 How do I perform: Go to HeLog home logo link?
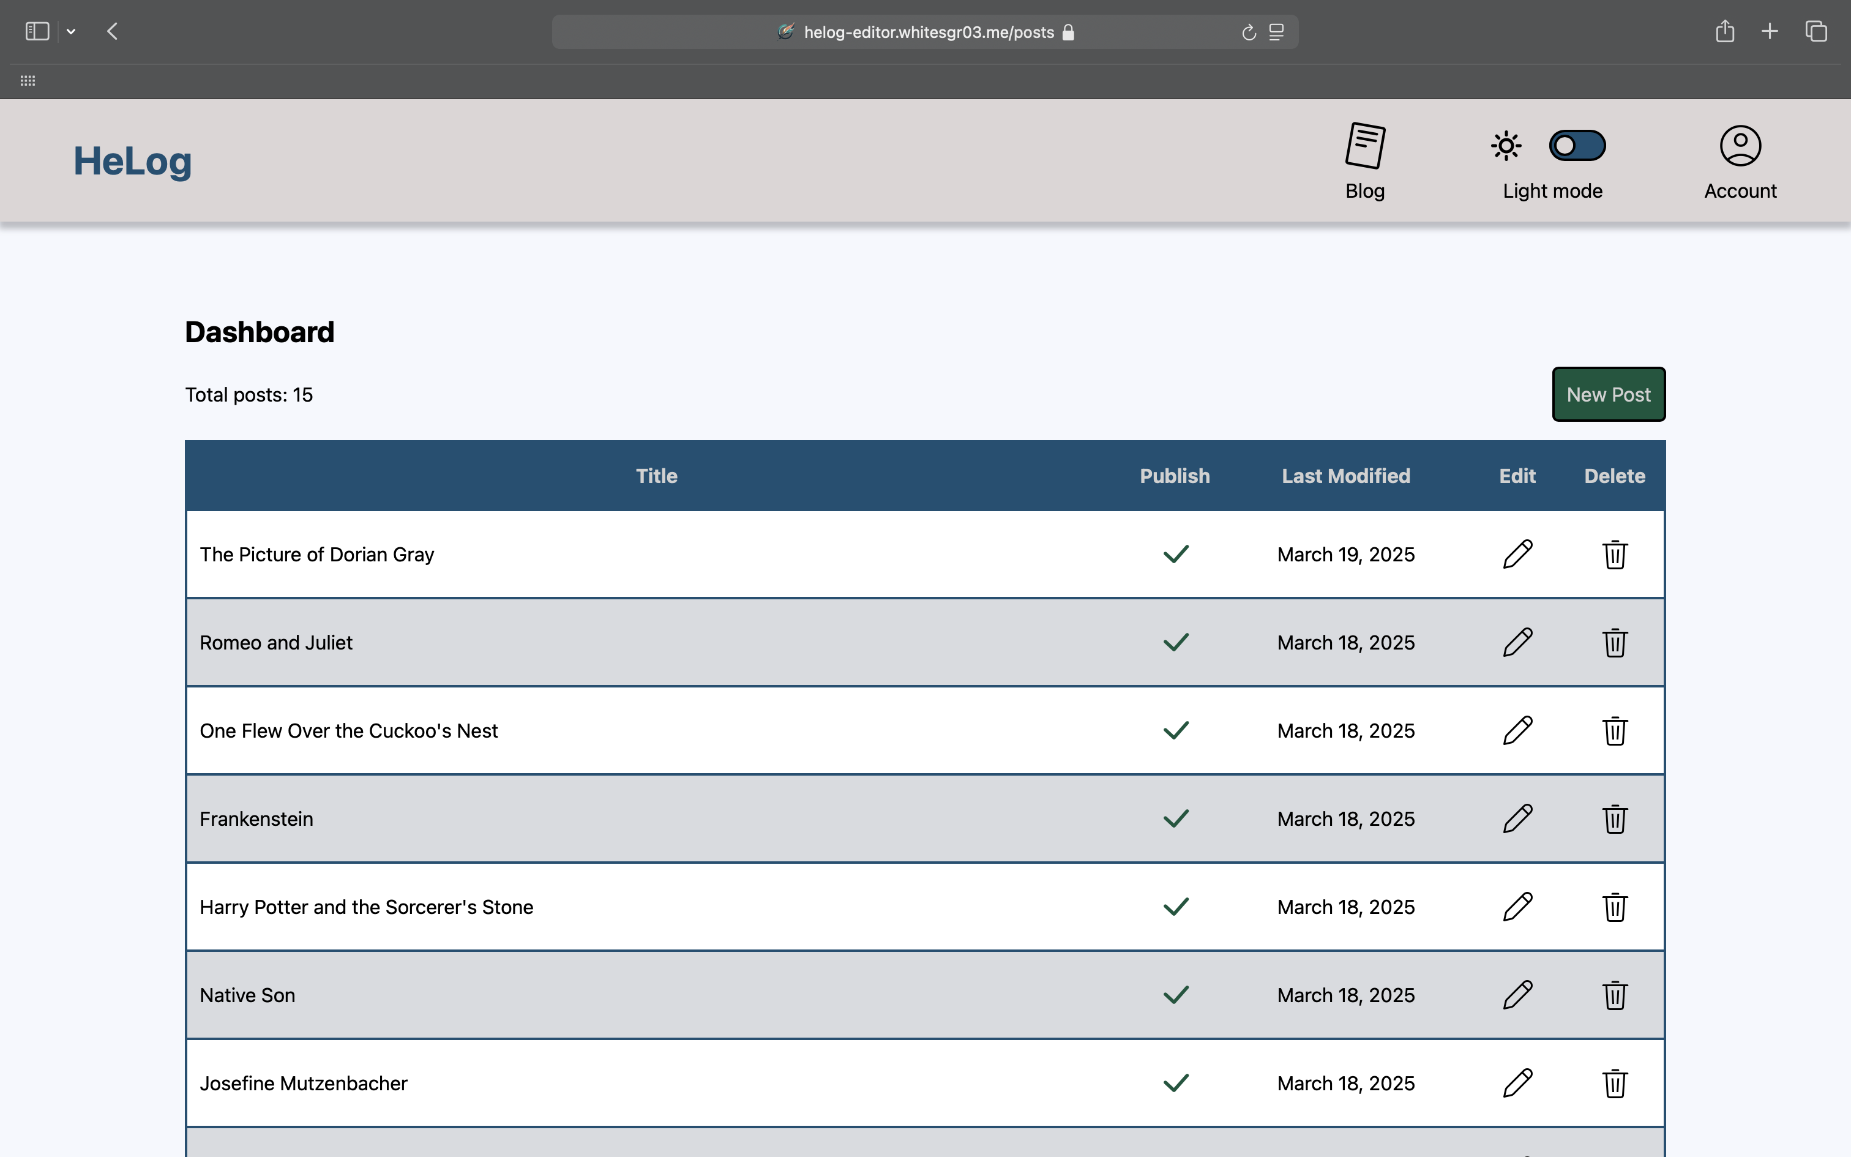tap(132, 162)
